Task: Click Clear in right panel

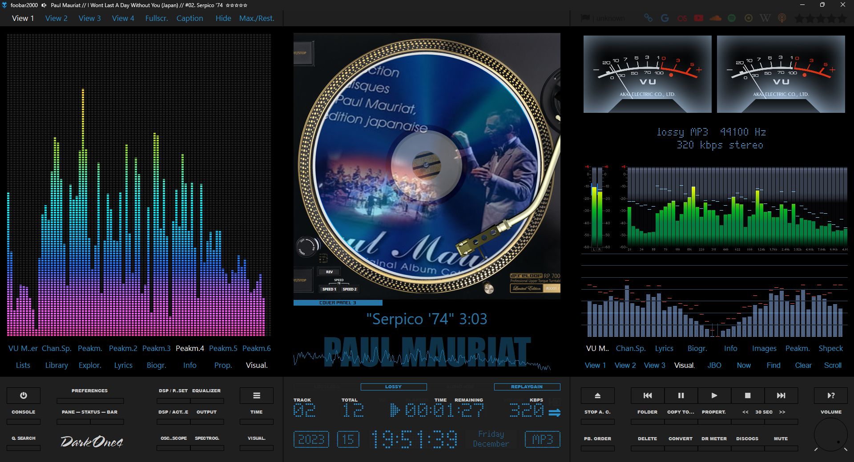Action: point(803,365)
